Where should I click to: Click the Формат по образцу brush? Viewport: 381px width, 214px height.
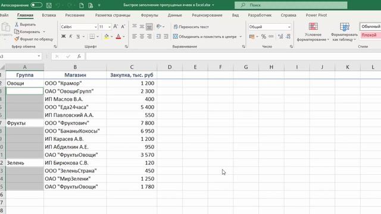coord(17,39)
